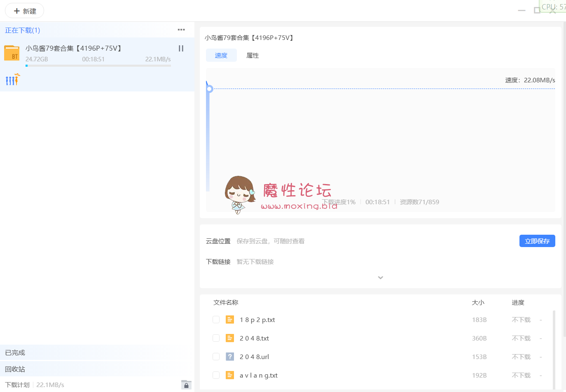
Task: Click the speed graph marker handle
Action: pyautogui.click(x=209, y=89)
